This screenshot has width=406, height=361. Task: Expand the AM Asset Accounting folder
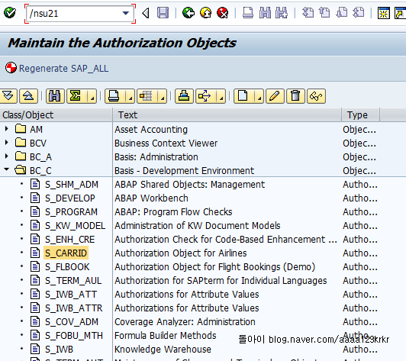[x=7, y=128]
